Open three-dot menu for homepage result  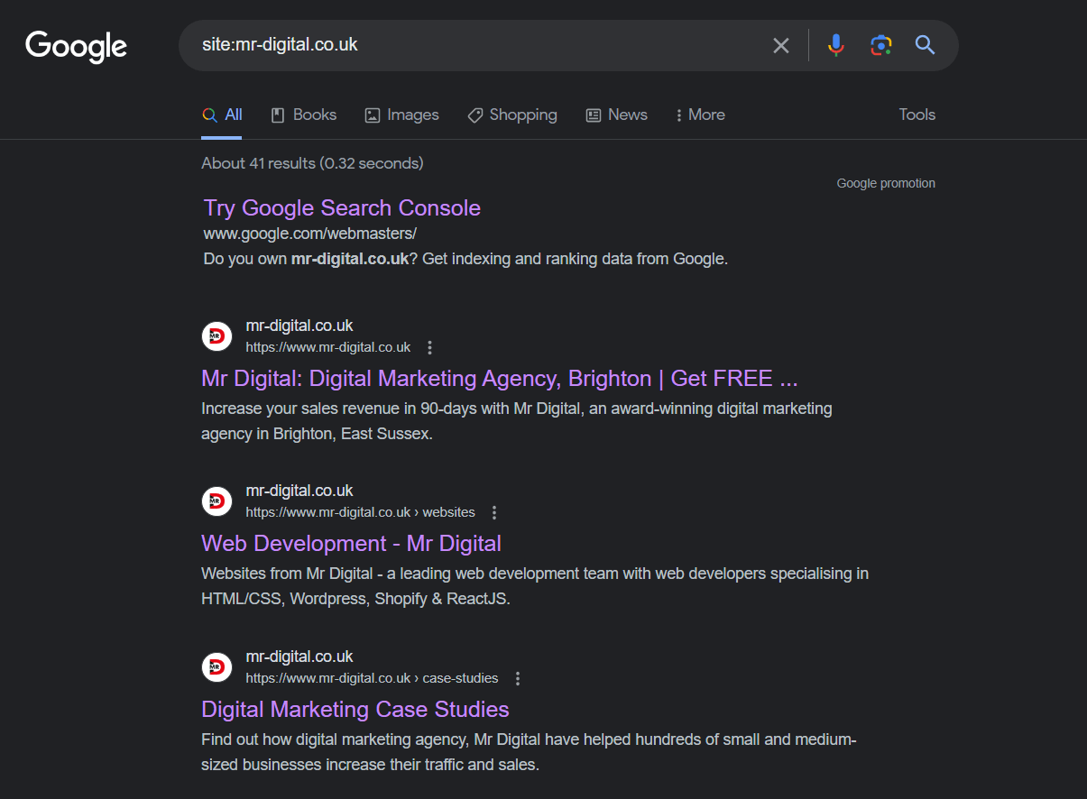(429, 347)
